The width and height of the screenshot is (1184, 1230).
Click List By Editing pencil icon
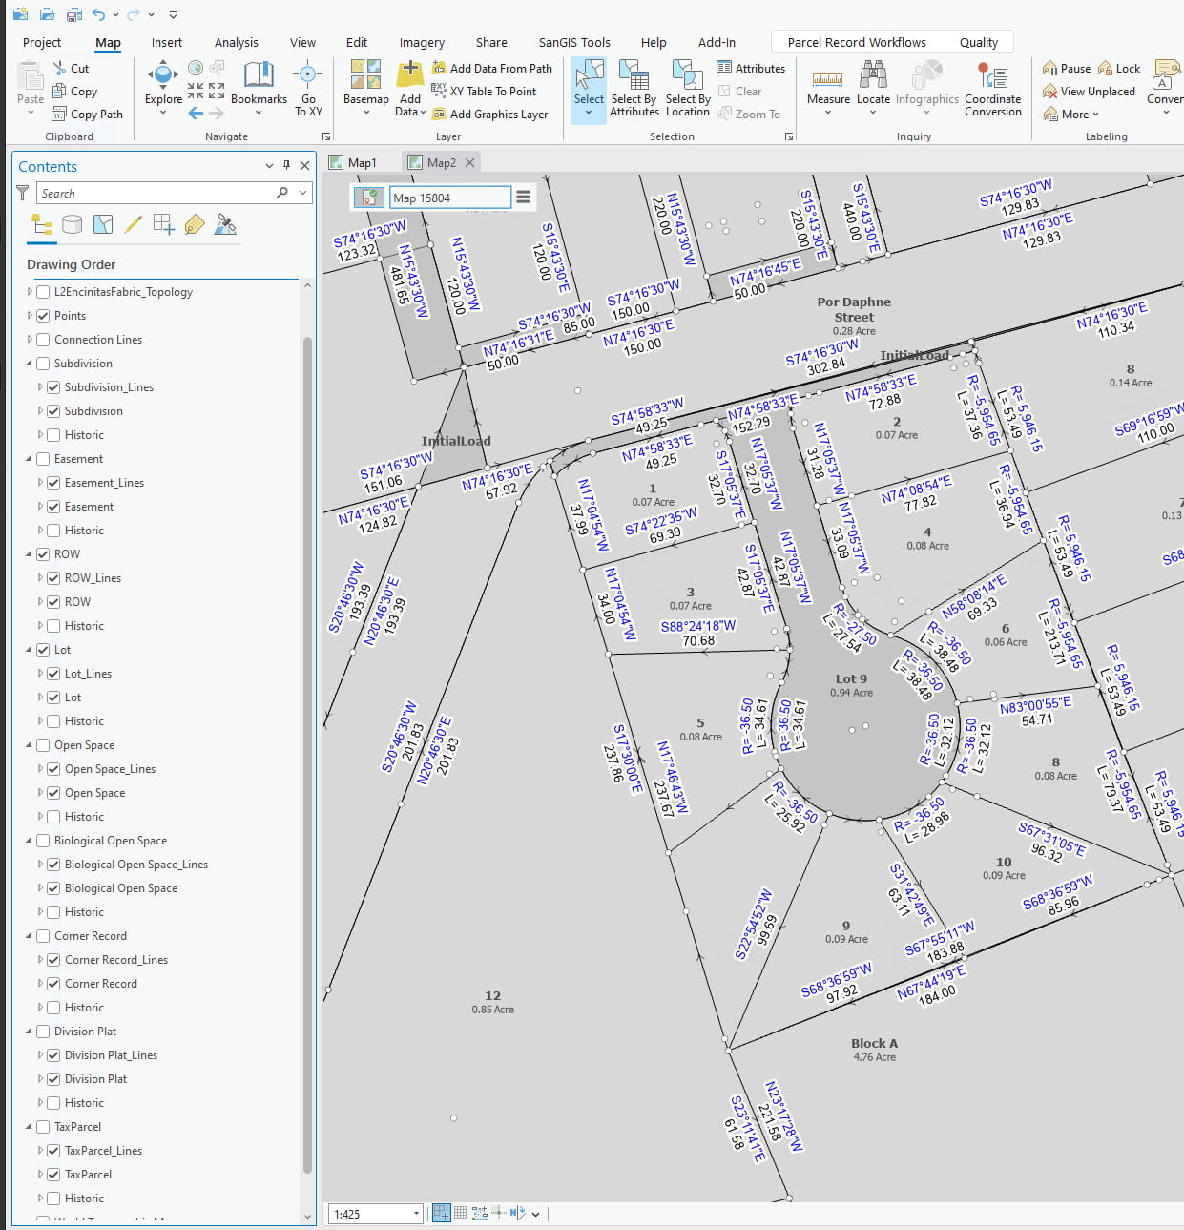tap(134, 225)
